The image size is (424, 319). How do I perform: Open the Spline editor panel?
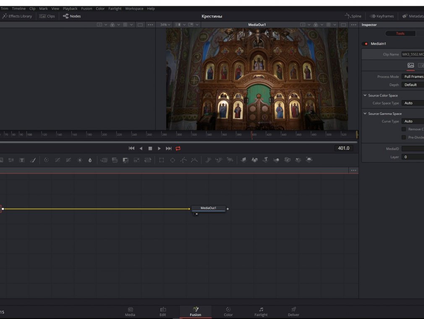[353, 16]
